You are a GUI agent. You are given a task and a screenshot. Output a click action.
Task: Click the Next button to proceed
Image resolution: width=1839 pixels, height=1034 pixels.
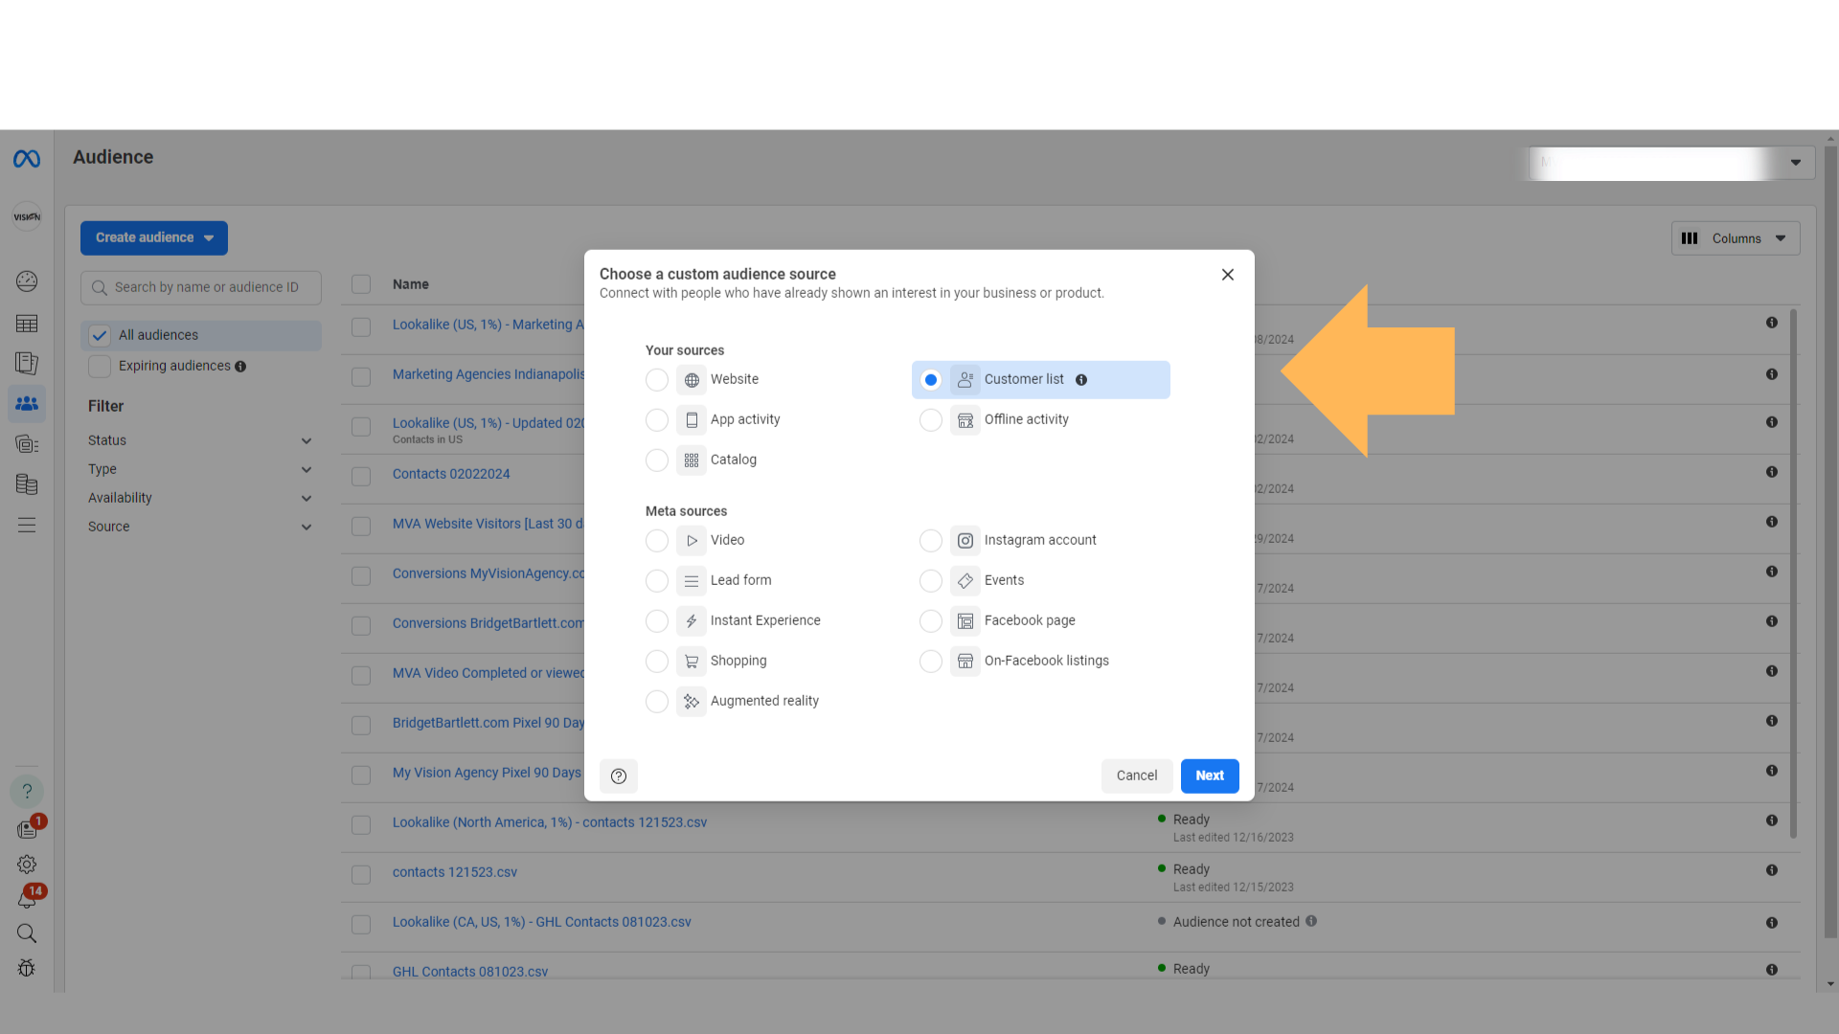click(x=1209, y=775)
